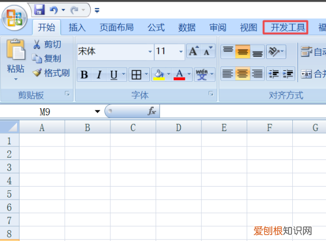
Task: Fill the cell with the paint bucket
Action: click(159, 75)
